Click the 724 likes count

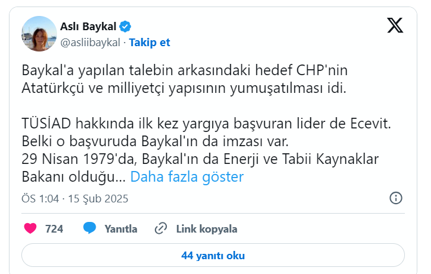tap(54, 228)
